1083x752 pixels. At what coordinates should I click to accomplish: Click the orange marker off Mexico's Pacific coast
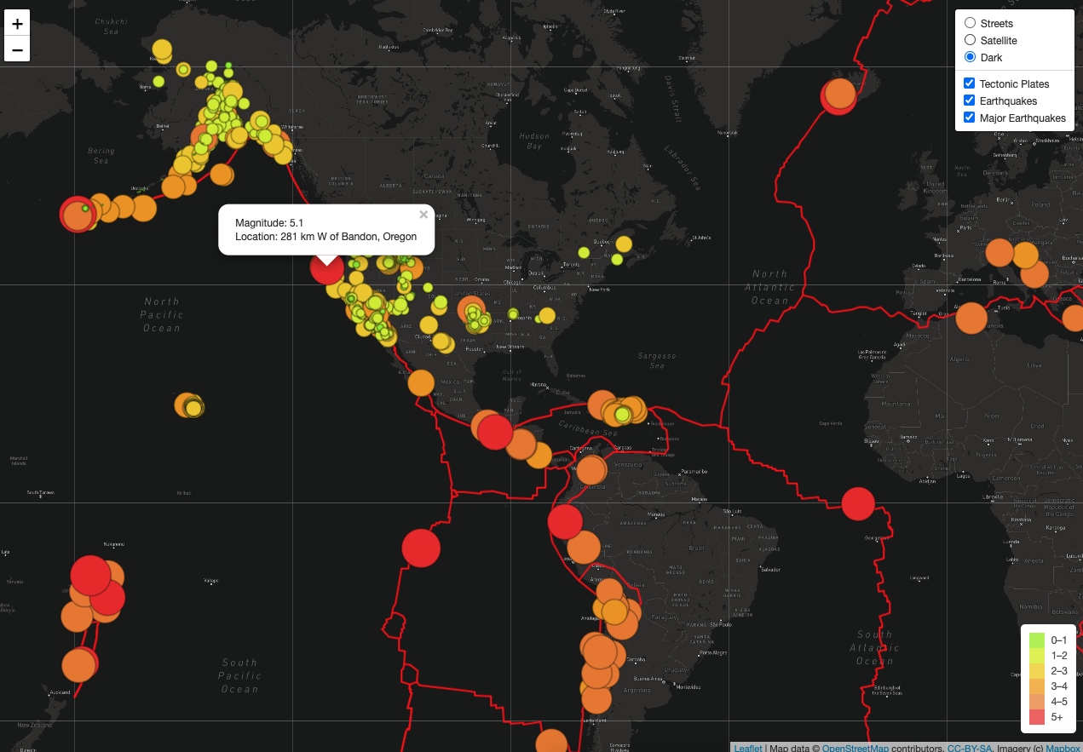point(421,383)
